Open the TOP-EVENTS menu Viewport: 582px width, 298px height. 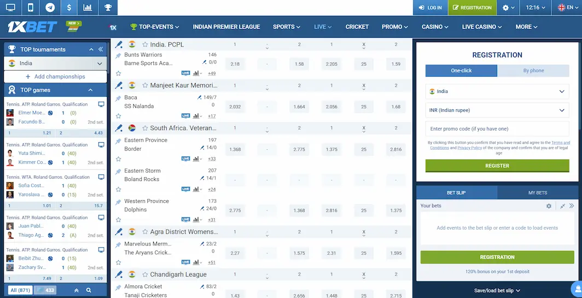pos(154,27)
